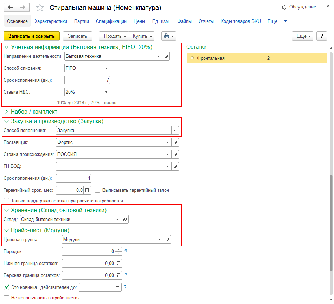
Task: Open the Файлы tab
Action: click(184, 21)
